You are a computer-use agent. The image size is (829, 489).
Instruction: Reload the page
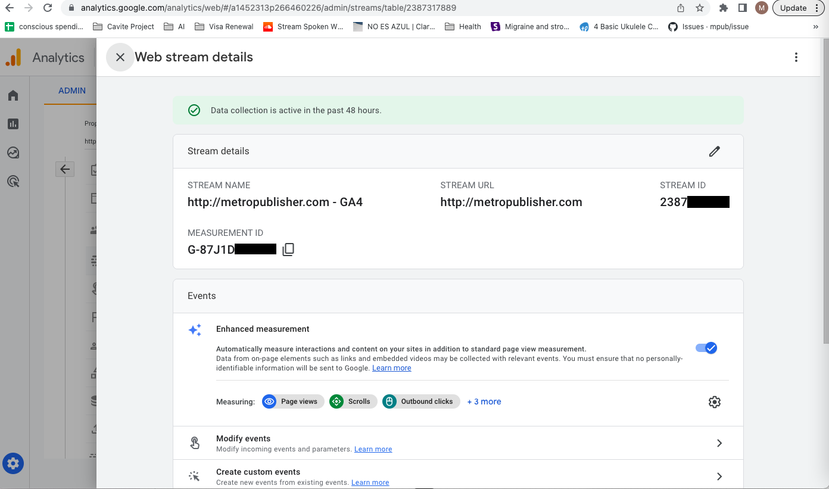[x=48, y=8]
